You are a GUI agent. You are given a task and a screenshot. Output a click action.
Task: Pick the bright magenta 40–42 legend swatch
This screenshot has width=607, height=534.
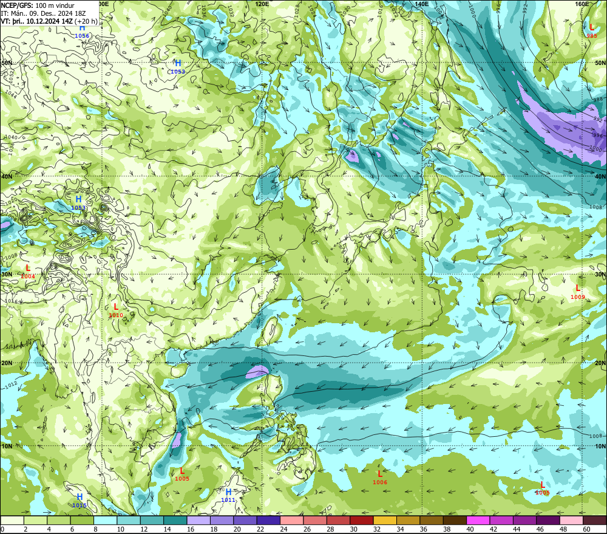point(478,520)
